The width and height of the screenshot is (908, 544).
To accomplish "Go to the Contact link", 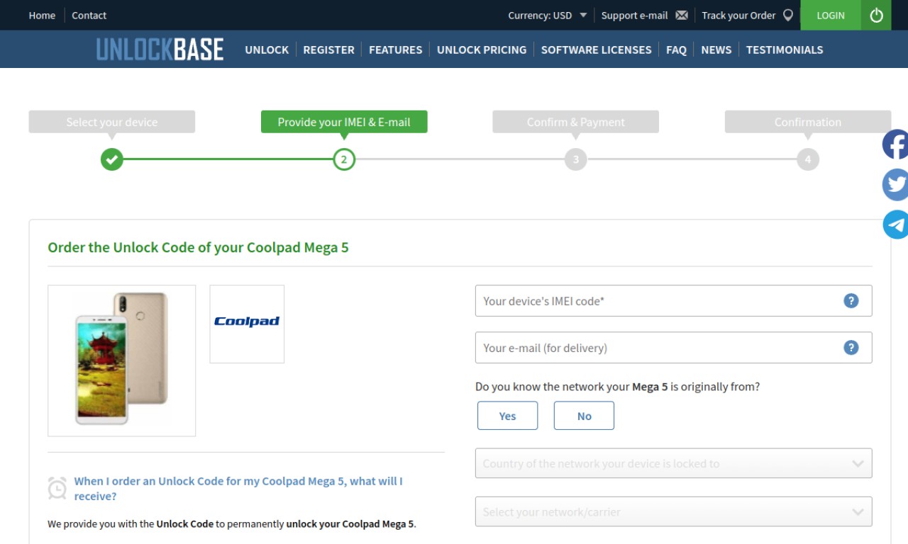I will (x=89, y=15).
